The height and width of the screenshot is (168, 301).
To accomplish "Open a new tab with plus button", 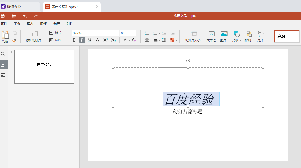I will (108, 7).
